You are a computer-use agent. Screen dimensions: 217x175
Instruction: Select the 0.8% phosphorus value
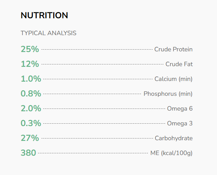(x=31, y=94)
